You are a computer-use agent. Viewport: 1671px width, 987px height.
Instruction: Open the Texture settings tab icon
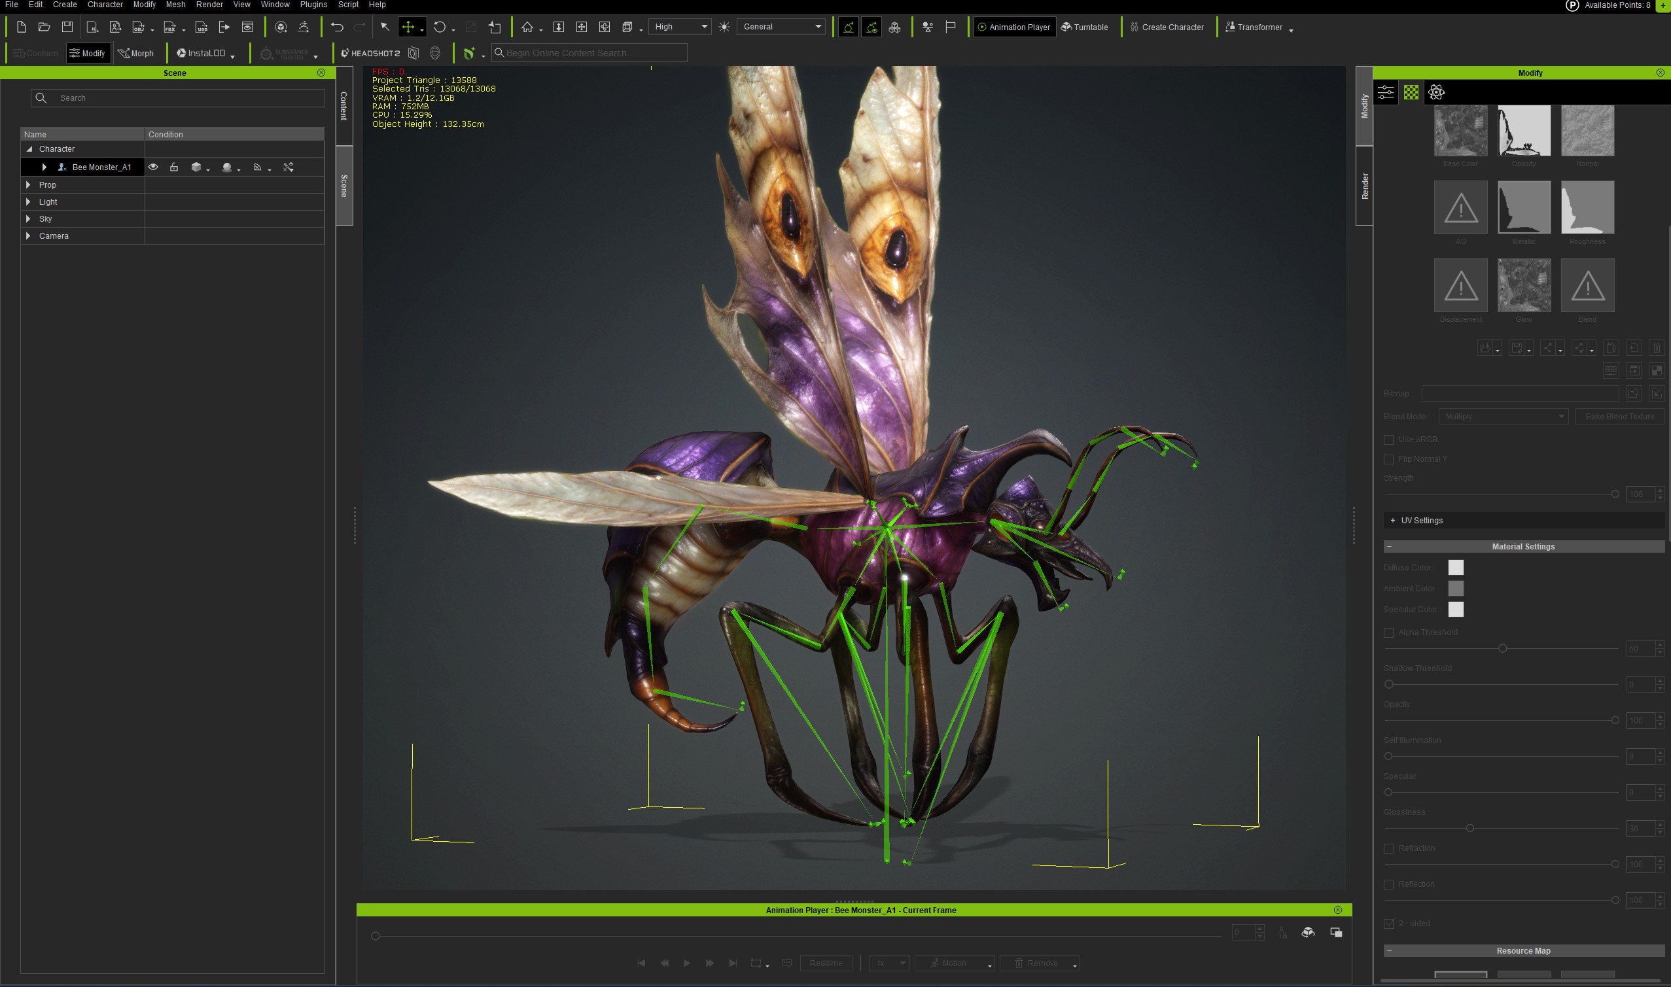pos(1411,92)
